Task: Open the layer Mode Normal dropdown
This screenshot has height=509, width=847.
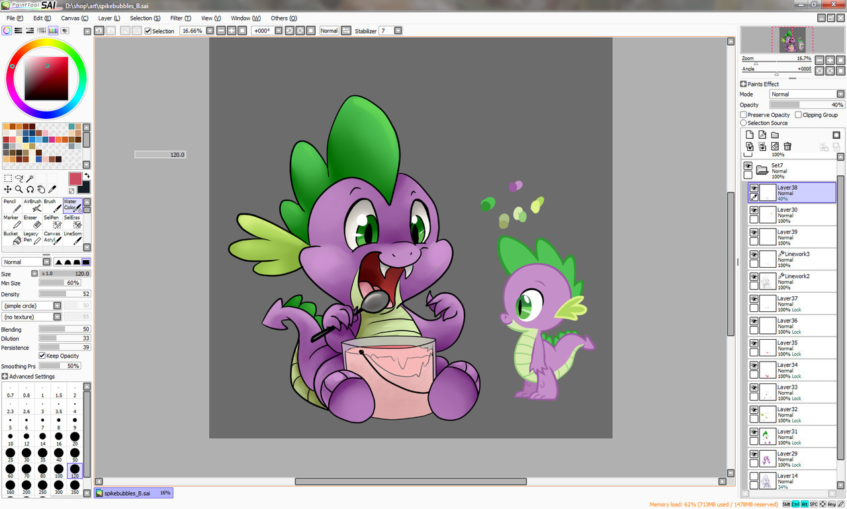Action: coord(807,95)
